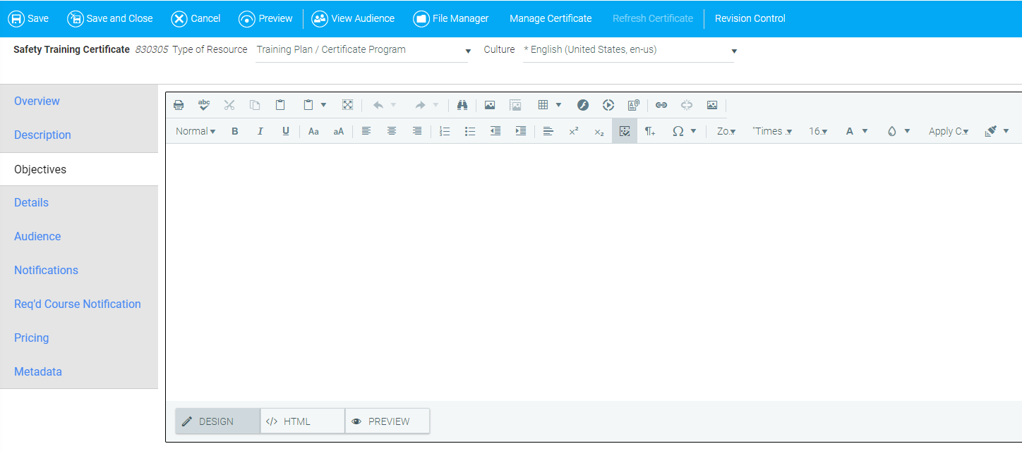Open the Normal paragraph style dropdown

click(196, 131)
